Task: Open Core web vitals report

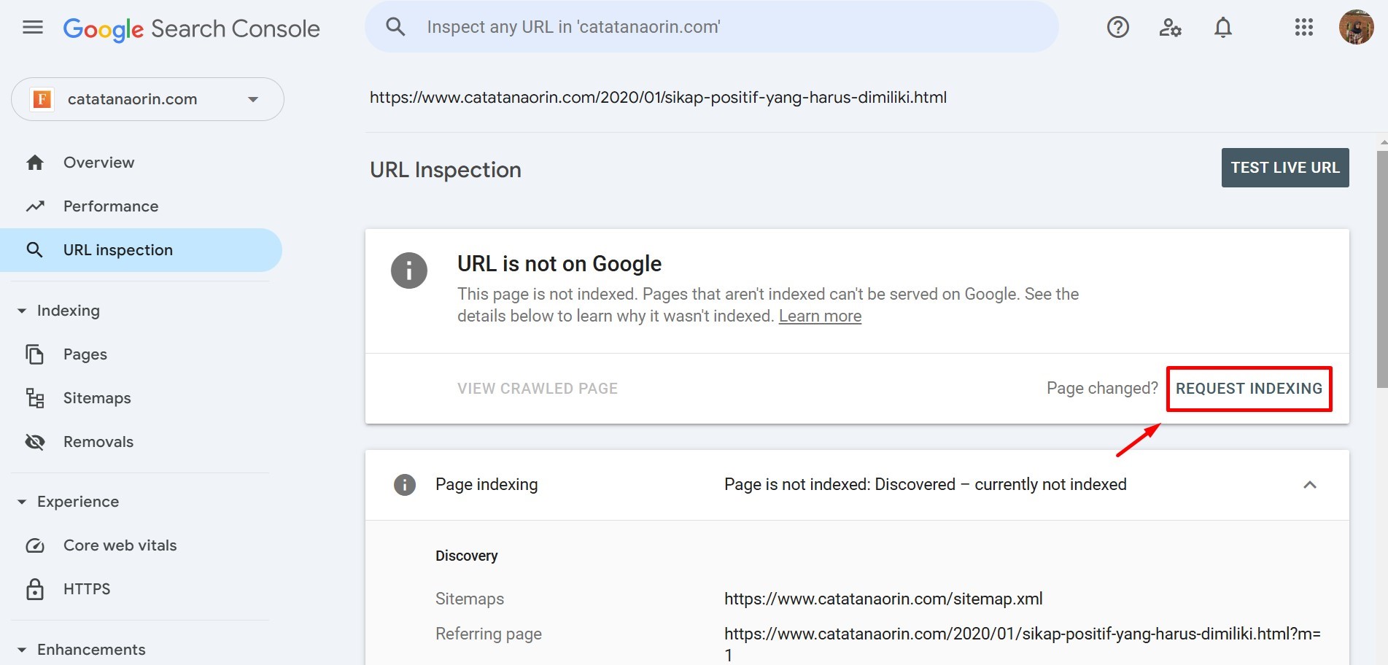Action: pos(120,545)
